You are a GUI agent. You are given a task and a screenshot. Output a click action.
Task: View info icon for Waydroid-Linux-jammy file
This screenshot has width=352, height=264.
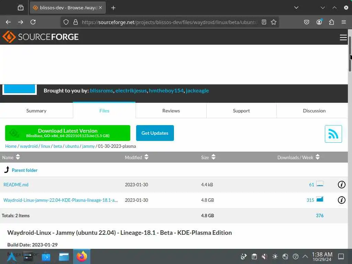tap(341, 200)
